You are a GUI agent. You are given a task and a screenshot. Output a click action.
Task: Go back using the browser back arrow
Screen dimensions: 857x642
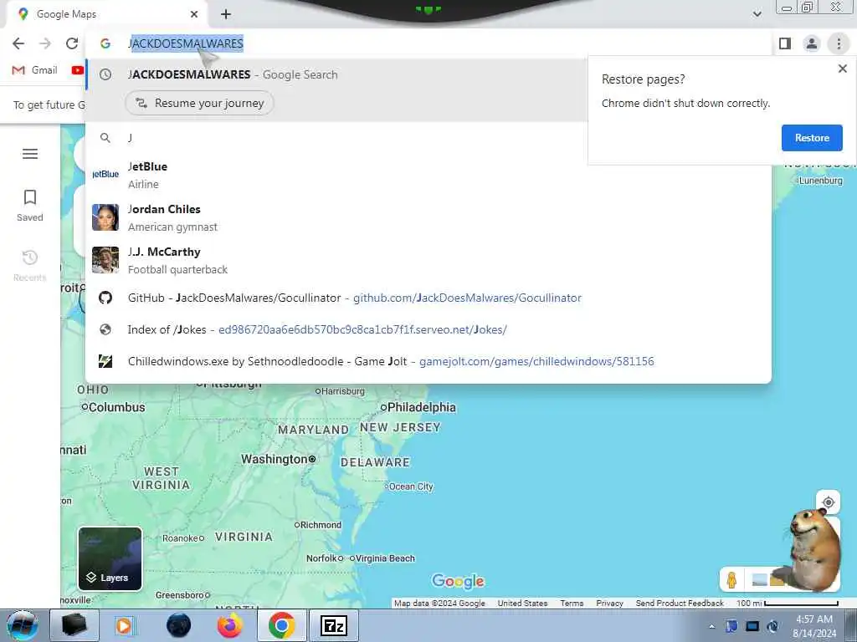coord(18,43)
